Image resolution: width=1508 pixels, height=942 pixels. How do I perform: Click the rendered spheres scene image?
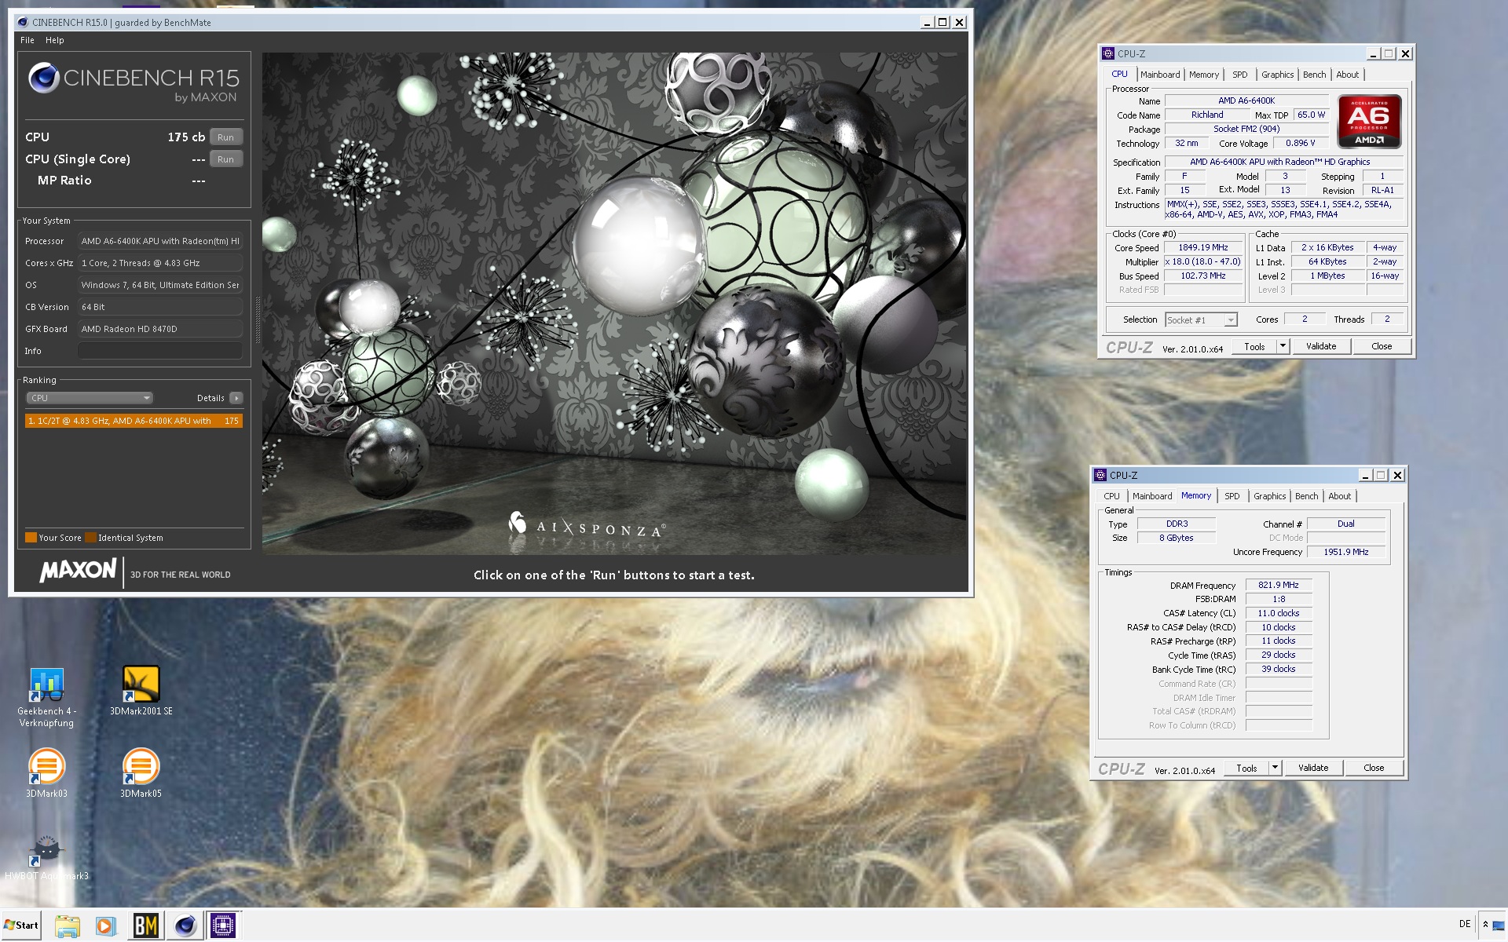click(x=614, y=304)
